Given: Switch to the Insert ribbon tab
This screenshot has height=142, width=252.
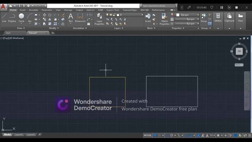Looking at the screenshot, I should tap(22, 10).
